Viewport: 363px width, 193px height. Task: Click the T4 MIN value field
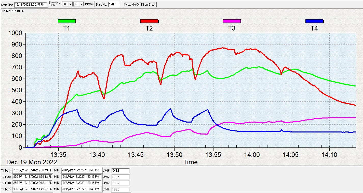82,189
